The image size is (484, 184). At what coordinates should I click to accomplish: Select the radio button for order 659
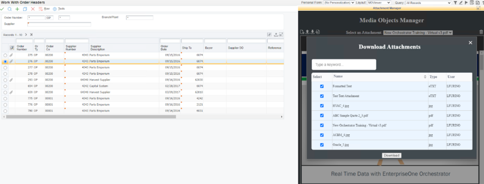click(5, 92)
